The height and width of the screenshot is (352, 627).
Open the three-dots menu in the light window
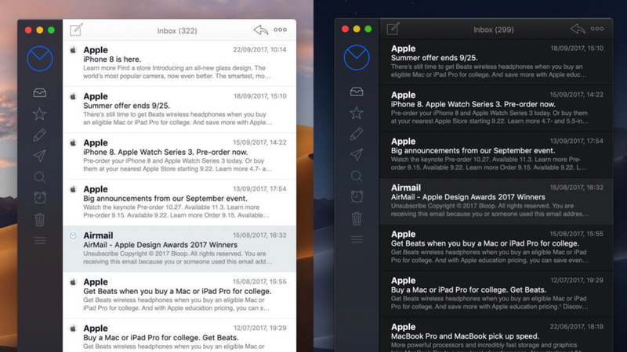click(x=281, y=30)
